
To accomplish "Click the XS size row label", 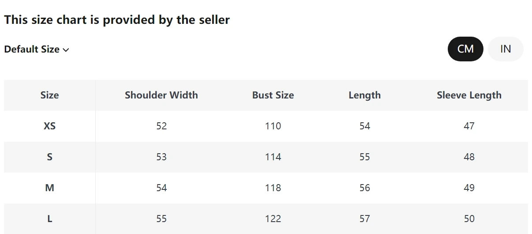I will [x=49, y=126].
